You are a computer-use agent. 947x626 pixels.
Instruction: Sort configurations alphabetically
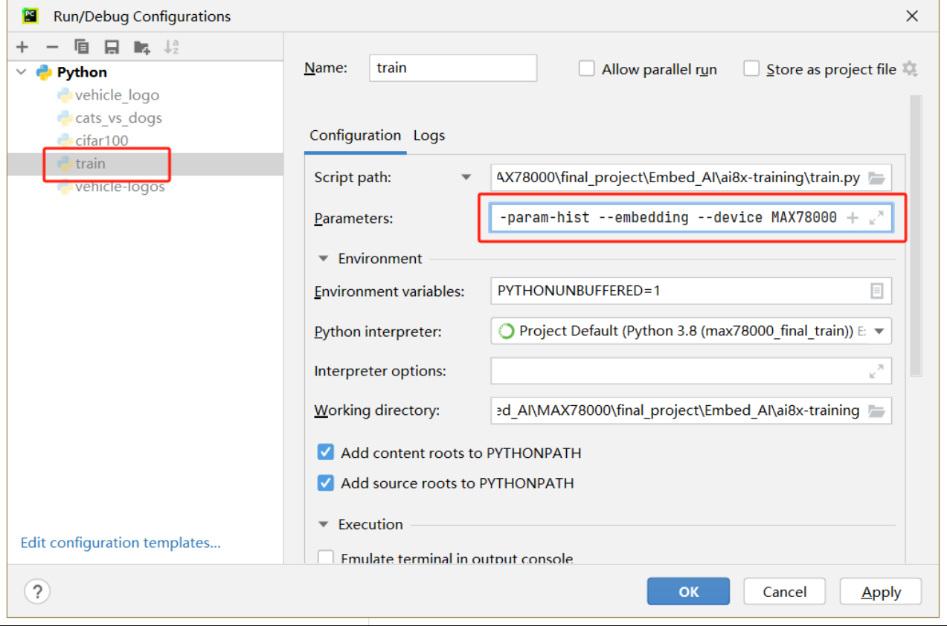171,48
